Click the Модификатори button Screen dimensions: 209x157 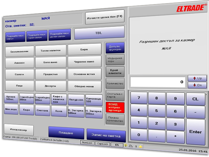point(115,60)
